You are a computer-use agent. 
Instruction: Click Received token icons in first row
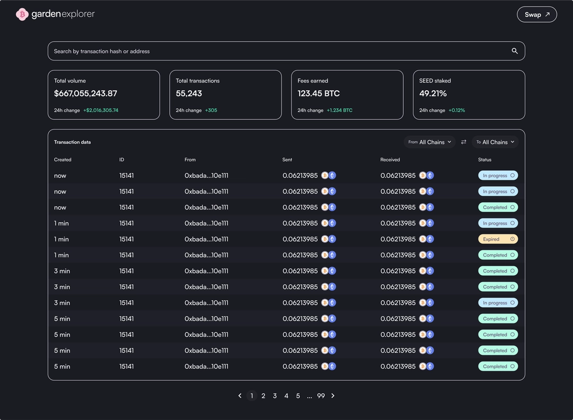tap(426, 176)
